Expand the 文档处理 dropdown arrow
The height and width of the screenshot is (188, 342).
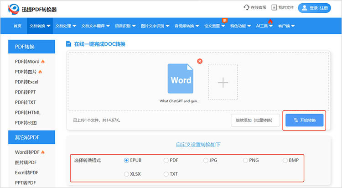pos(74,26)
